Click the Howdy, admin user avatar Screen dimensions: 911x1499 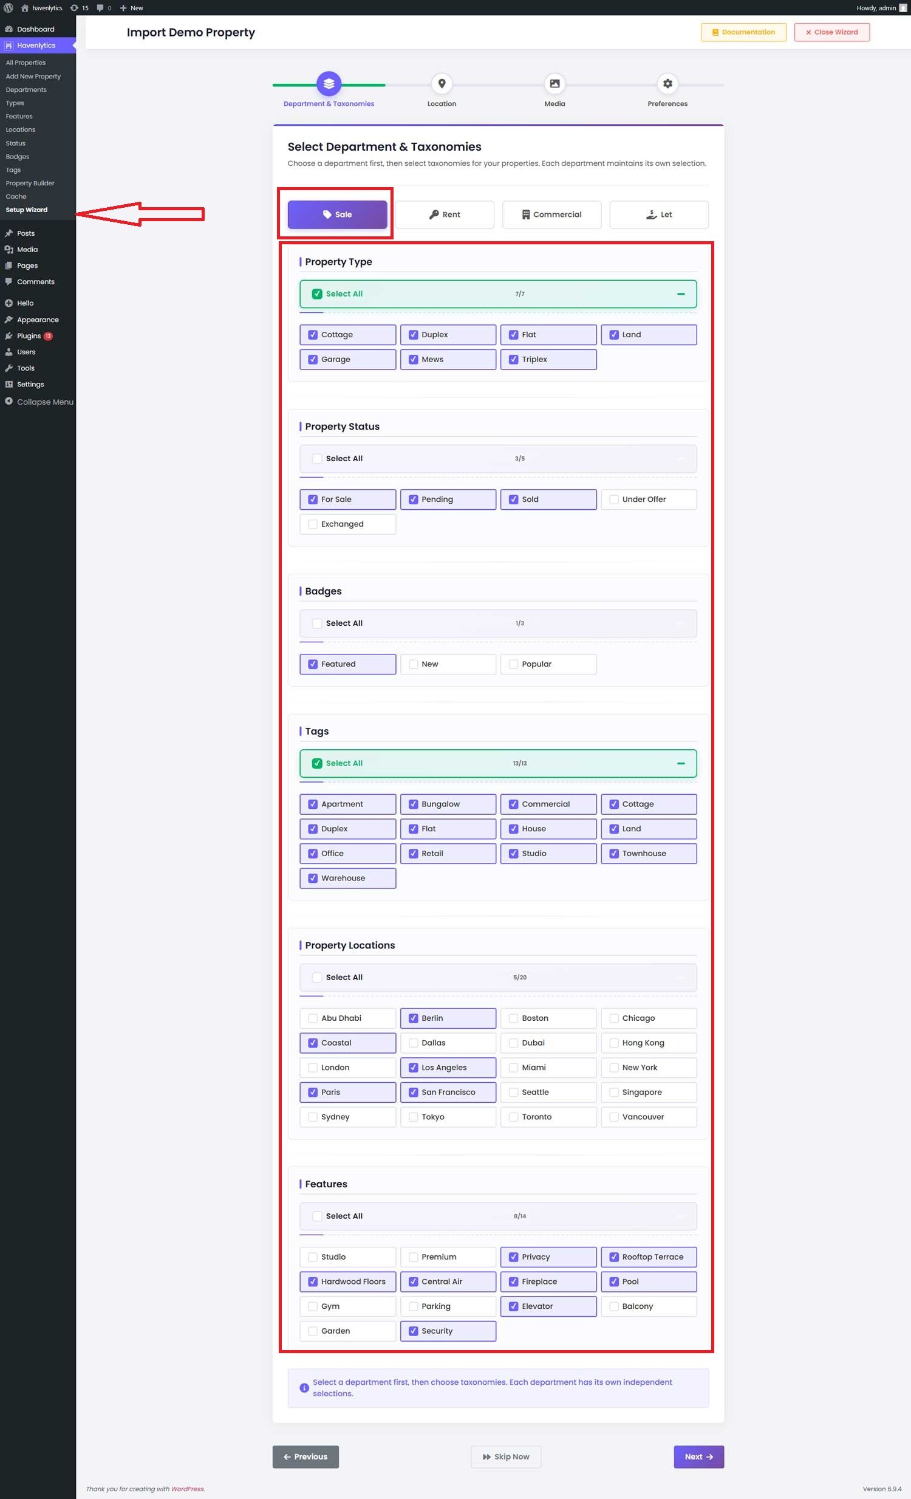tap(902, 8)
